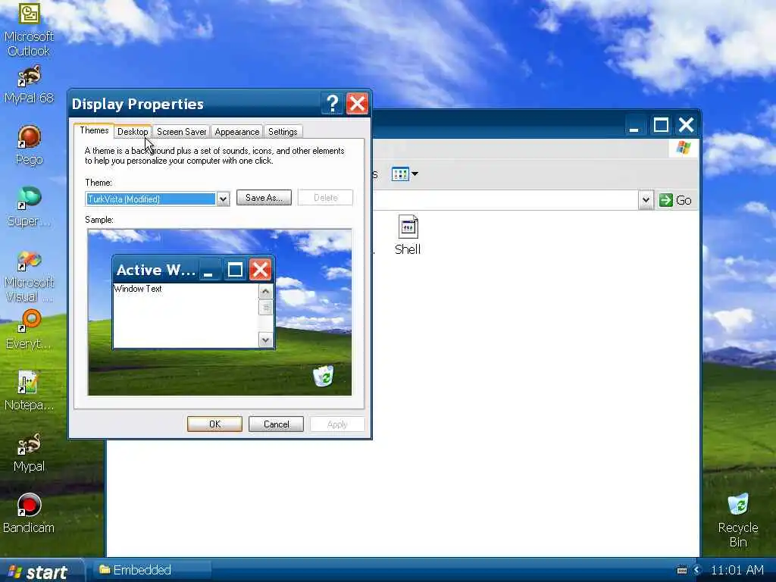Open the Screen Saver tab
Viewport: 776px width, 582px height.
point(181,132)
